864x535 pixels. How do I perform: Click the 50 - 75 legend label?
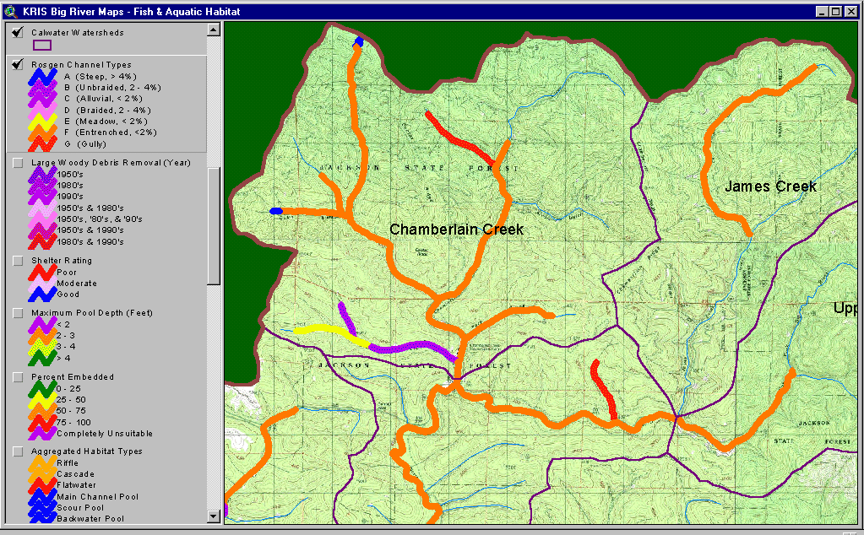point(71,411)
